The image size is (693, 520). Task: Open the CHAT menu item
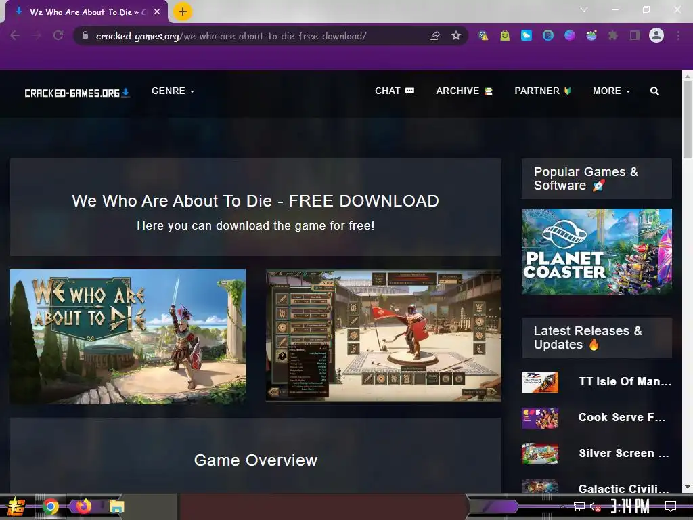click(395, 91)
